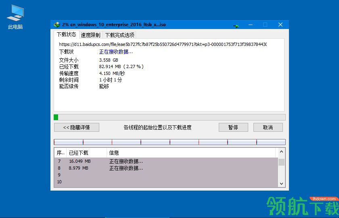Click the green download progress bar

click(x=169, y=117)
